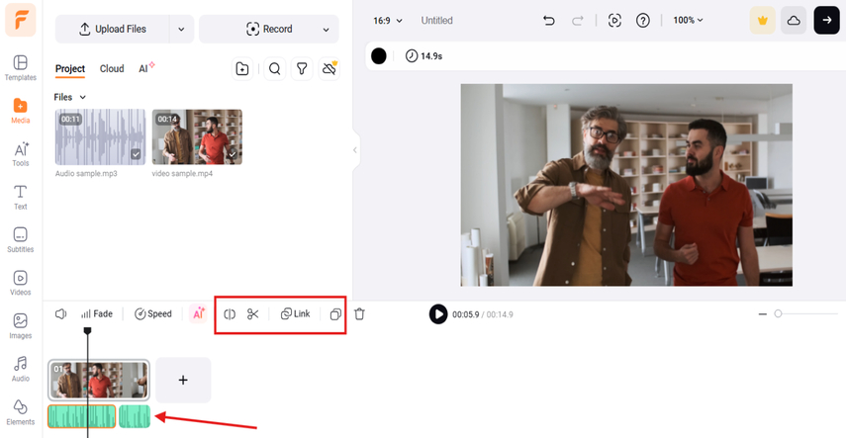Click the timeline zoom slider handle
The image size is (846, 438).
(778, 313)
